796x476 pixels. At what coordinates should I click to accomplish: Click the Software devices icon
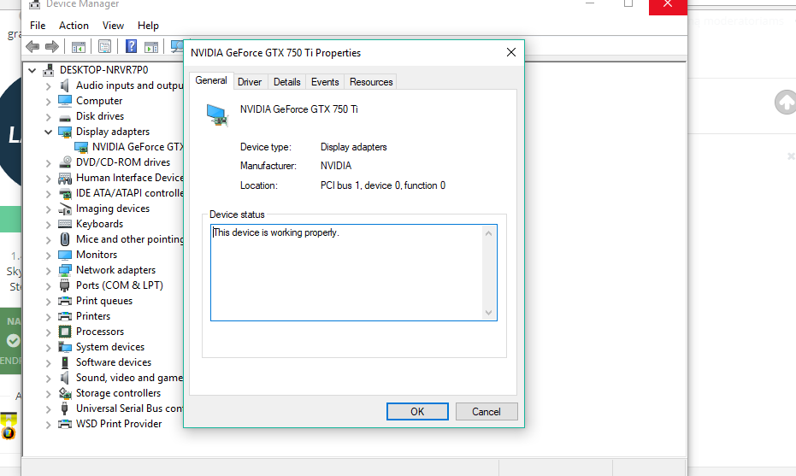pyautogui.click(x=65, y=362)
